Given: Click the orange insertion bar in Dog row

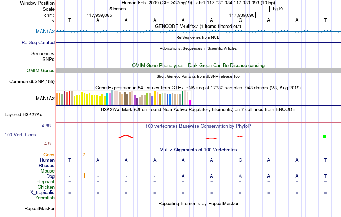Looking at the screenshot, I should click(x=84, y=176).
